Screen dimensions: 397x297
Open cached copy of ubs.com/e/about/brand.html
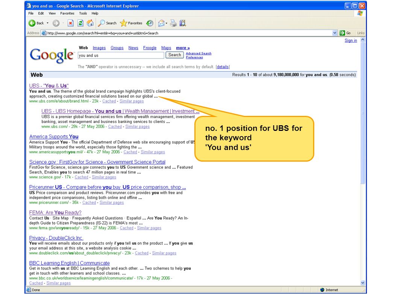(x=109, y=101)
